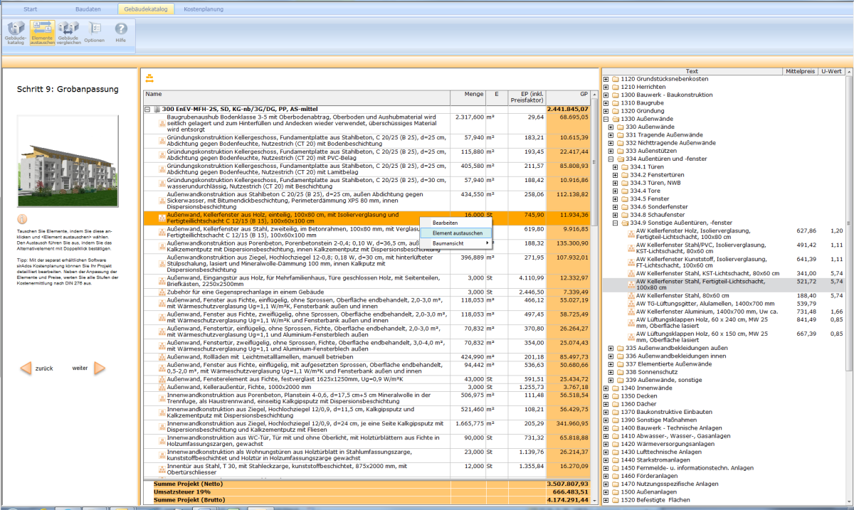Viewport: 854px width, 510px height.
Task: Click the orange weiter arrow
Action: pyautogui.click(x=100, y=368)
